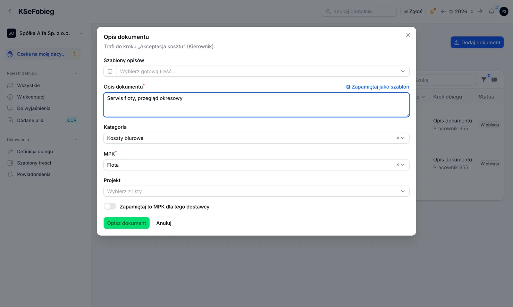Open filter funnel icon in table toolbar

tap(484, 80)
